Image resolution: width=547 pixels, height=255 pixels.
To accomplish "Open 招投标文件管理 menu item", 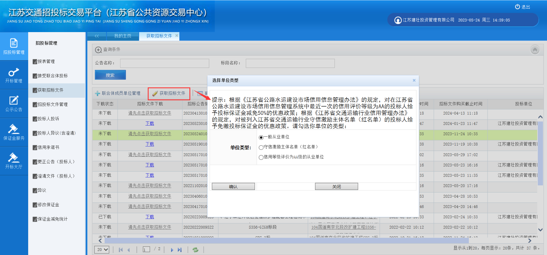I will tap(50, 104).
